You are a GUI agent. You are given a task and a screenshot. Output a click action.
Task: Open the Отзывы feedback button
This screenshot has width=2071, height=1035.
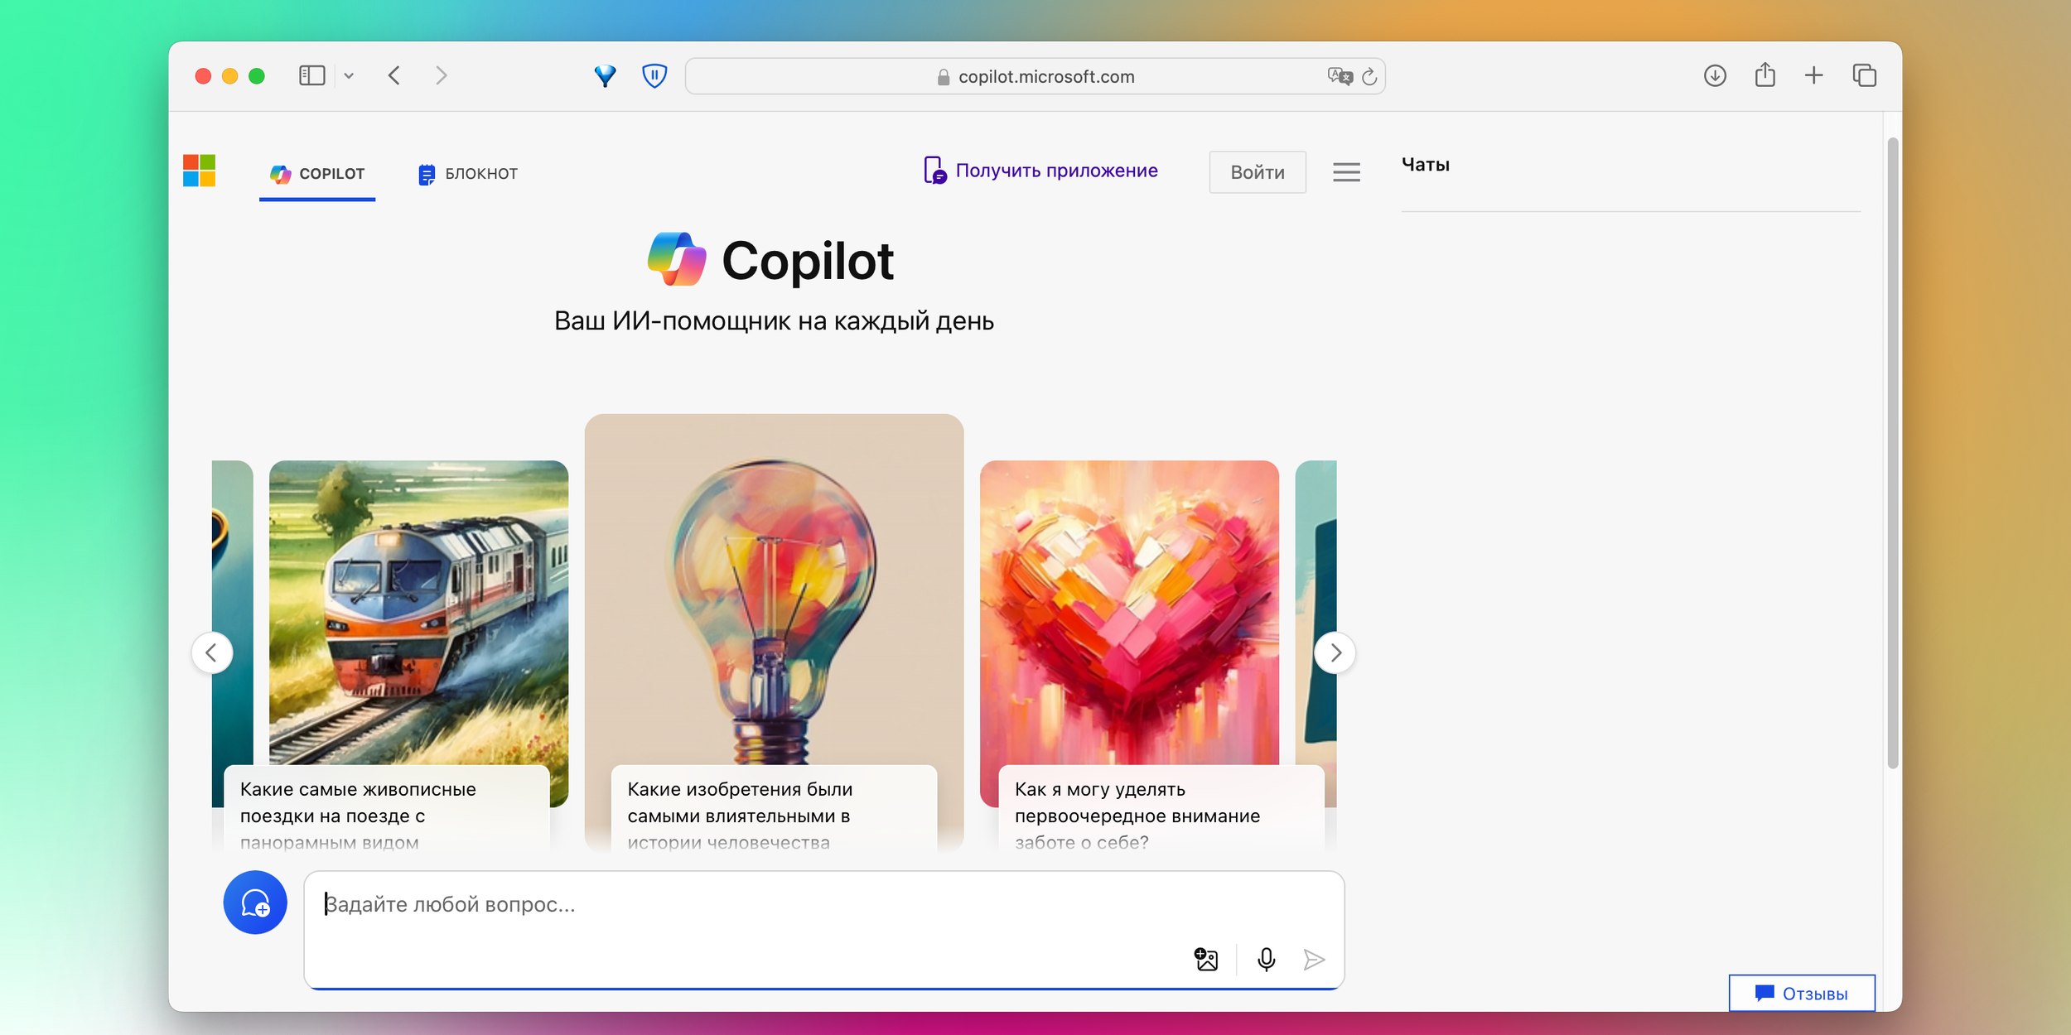point(1802,993)
